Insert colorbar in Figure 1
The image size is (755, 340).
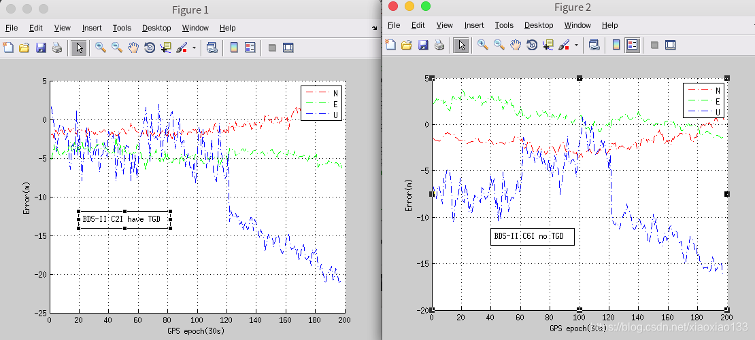(x=235, y=48)
